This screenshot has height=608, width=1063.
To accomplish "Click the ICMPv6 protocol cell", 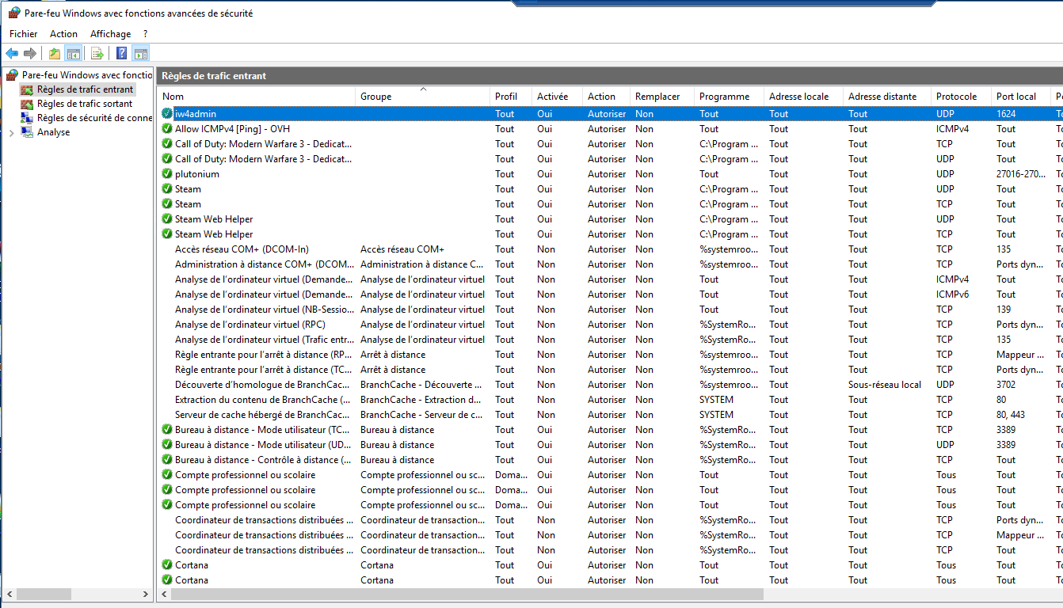I will (x=952, y=294).
